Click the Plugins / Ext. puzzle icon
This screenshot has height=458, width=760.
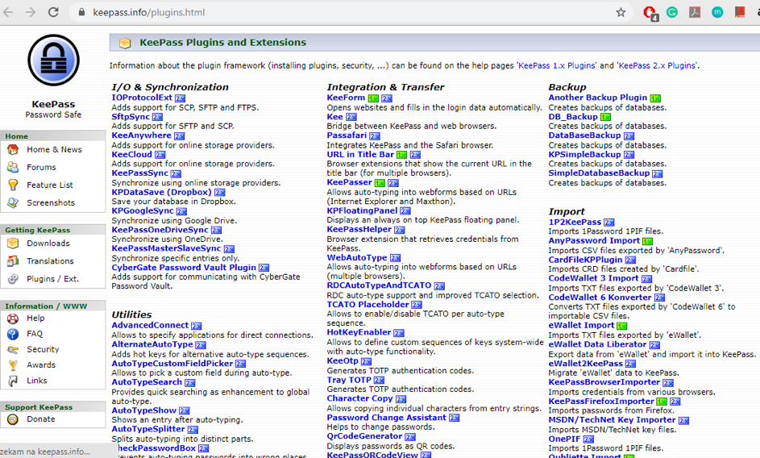(x=13, y=279)
